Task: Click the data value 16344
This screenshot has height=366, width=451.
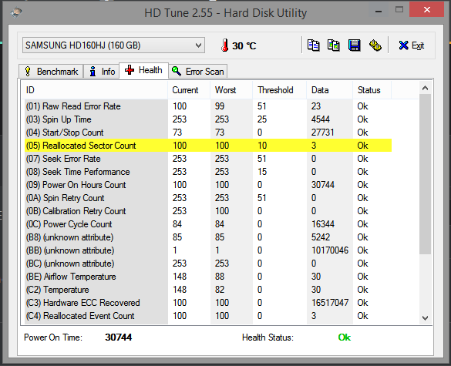Action: [x=323, y=224]
